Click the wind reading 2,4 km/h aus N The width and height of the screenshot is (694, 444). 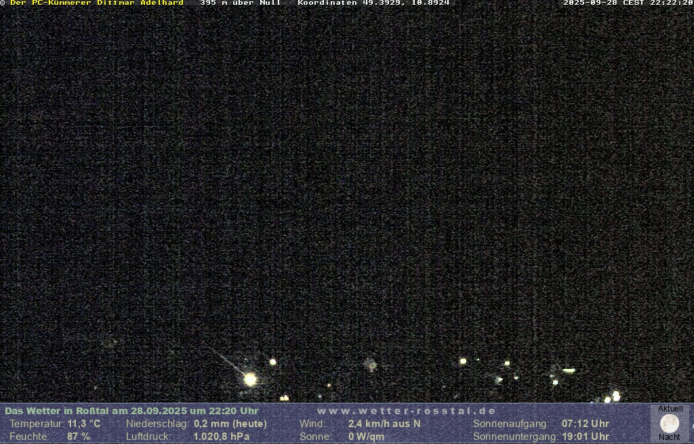tap(384, 424)
